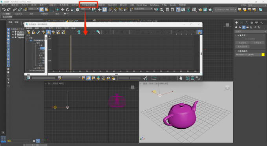267x146 pixels.
Task: Open the selection filter dropdown
Action: click(x=33, y=9)
